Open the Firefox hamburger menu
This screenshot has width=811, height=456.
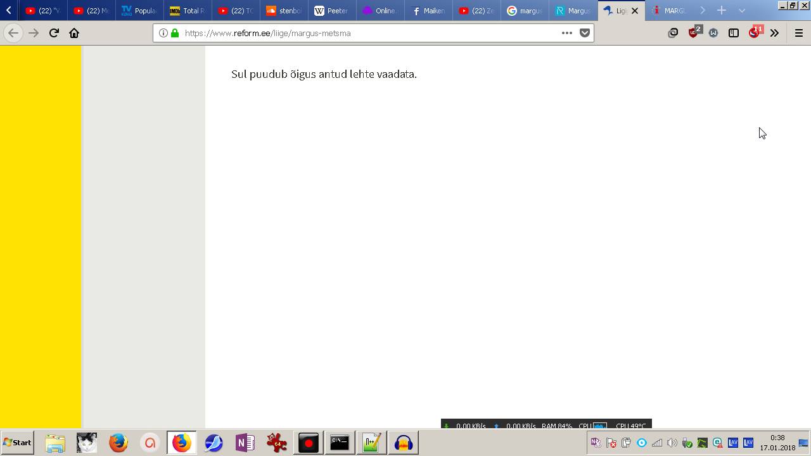click(798, 33)
